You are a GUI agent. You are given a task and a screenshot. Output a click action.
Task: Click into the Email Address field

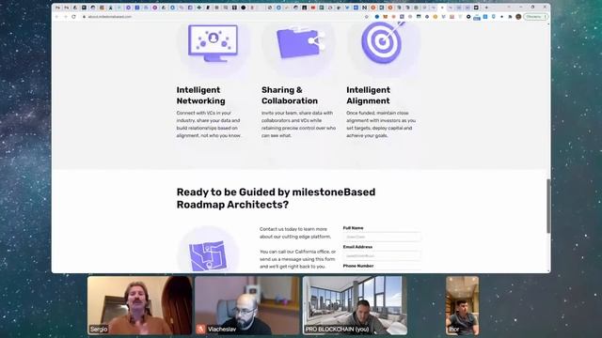(382, 255)
